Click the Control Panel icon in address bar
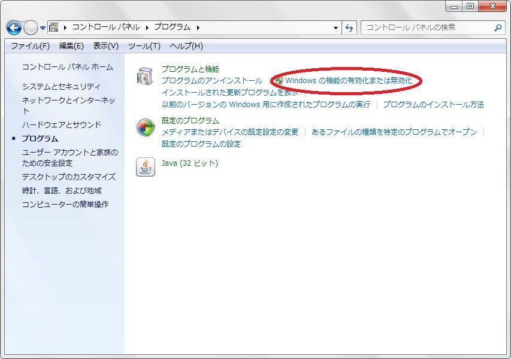Screen dimensions: 511x359 (x=54, y=28)
